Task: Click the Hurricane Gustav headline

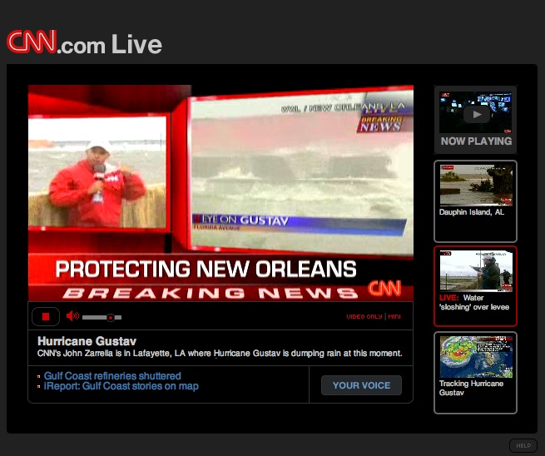Action: (87, 341)
